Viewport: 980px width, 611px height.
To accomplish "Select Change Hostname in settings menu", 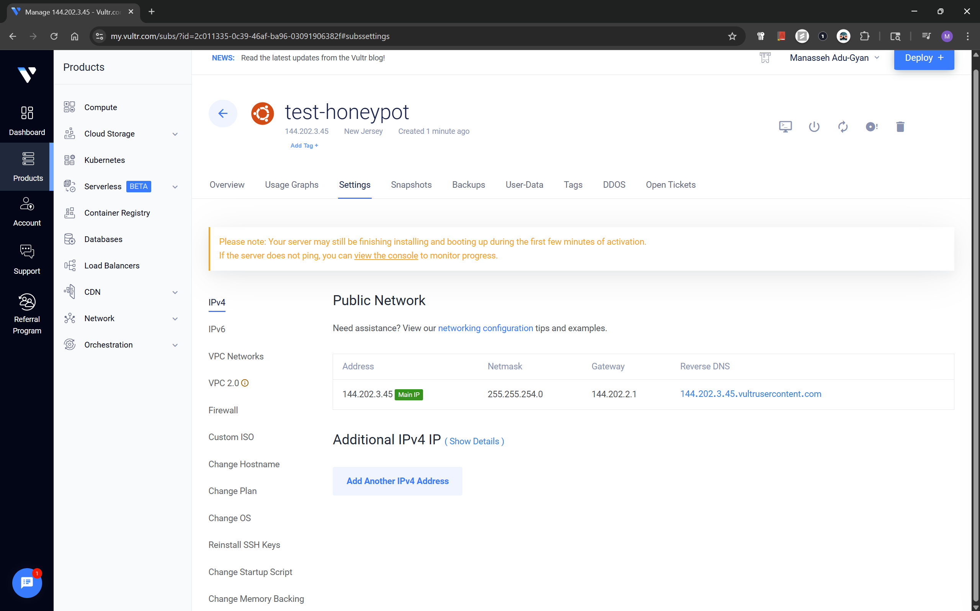I will click(x=244, y=464).
